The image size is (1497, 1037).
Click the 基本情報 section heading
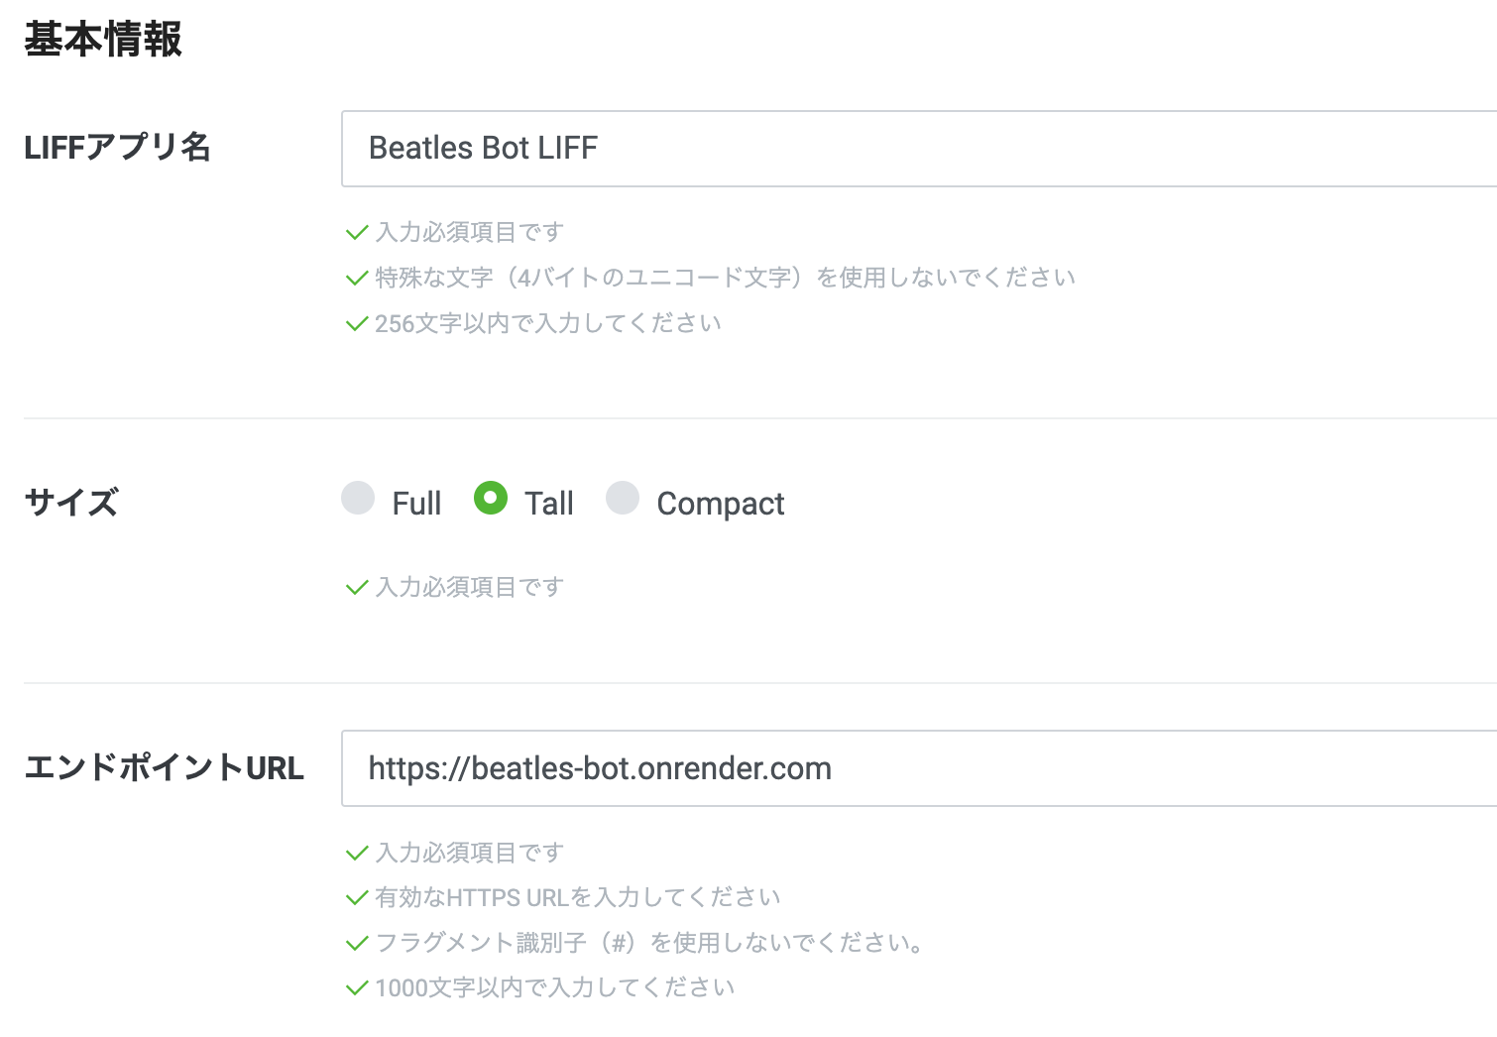pos(102,41)
